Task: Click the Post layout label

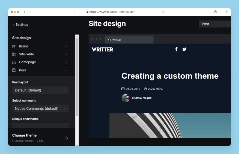Action: pos(20,82)
